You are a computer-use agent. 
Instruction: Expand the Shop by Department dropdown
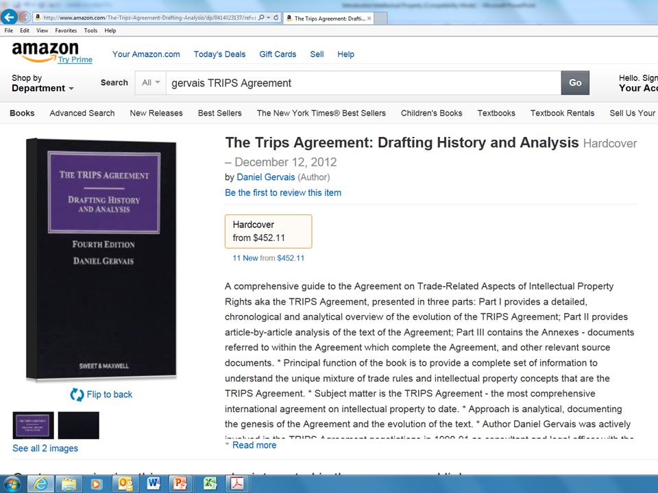tap(42, 83)
